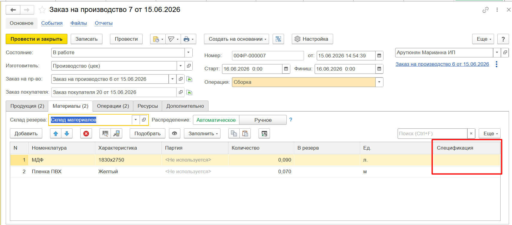Screen dimensions: 512x225
Task: Switch to the Операции (2) tab
Action: coord(113,106)
